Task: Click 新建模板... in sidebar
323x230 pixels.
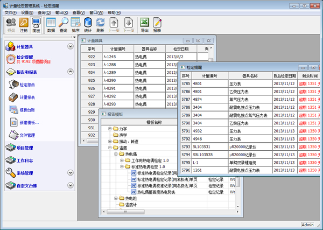Action: tap(29, 122)
